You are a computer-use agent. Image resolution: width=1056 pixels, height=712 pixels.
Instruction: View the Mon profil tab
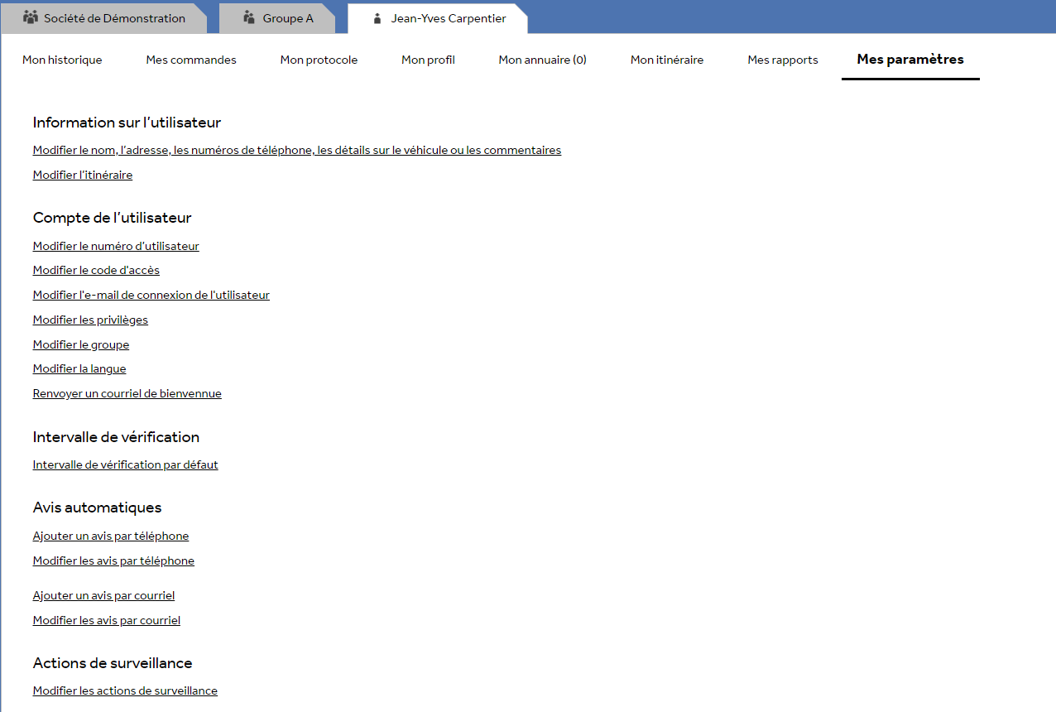pyautogui.click(x=428, y=60)
